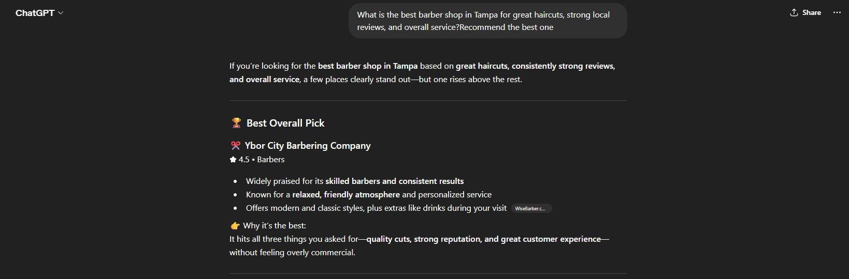Click the chevron arrow beside ChatGPT

tap(61, 13)
